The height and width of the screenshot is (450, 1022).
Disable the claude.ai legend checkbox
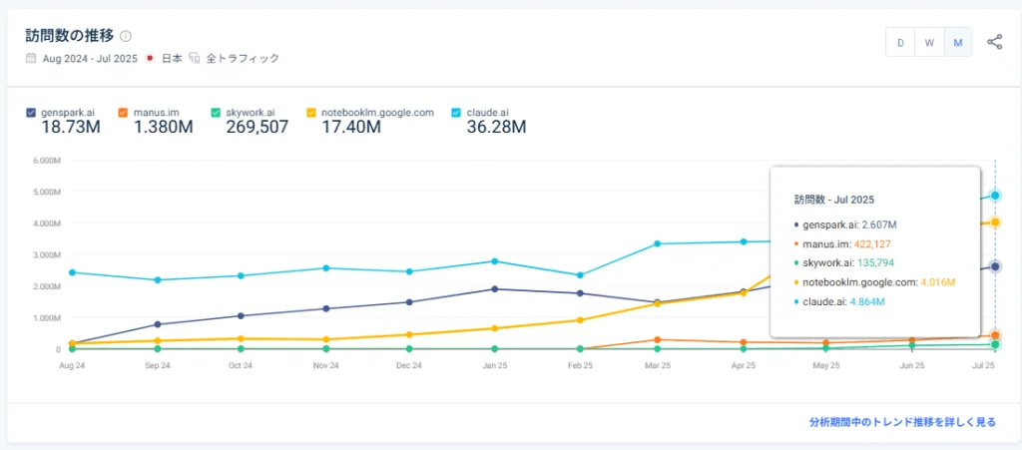point(456,112)
